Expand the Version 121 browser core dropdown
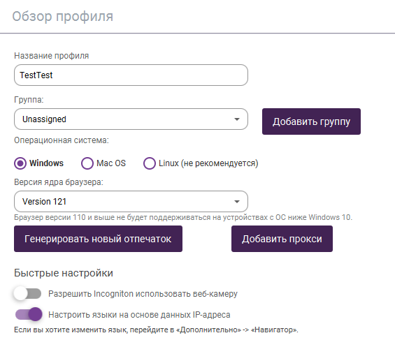Image resolution: width=395 pixels, height=340 pixels. coord(131,202)
